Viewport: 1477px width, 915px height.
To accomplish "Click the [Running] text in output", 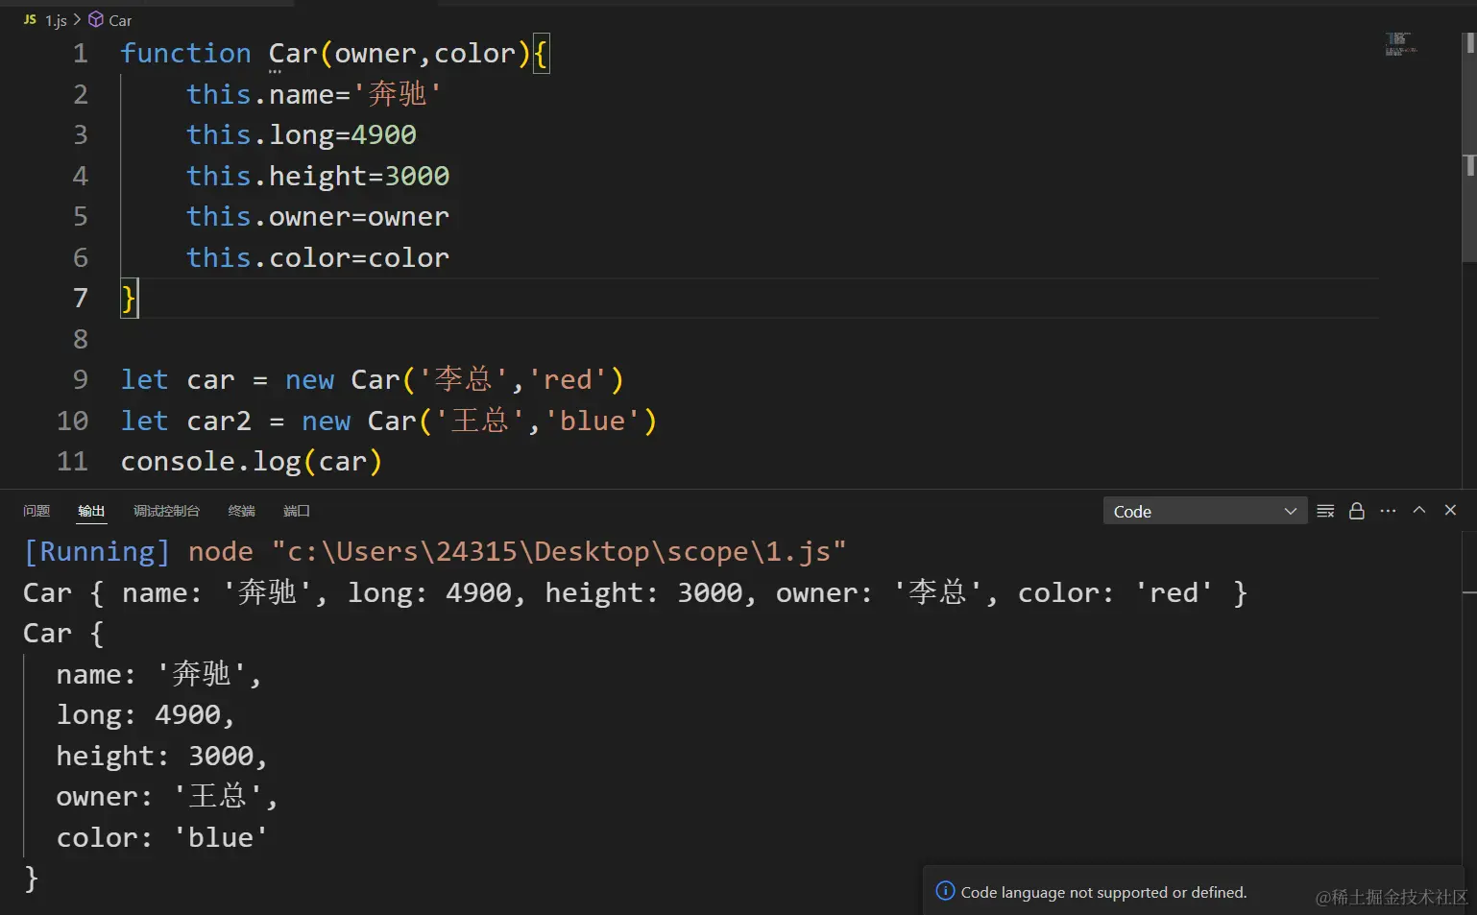I will 96,552.
